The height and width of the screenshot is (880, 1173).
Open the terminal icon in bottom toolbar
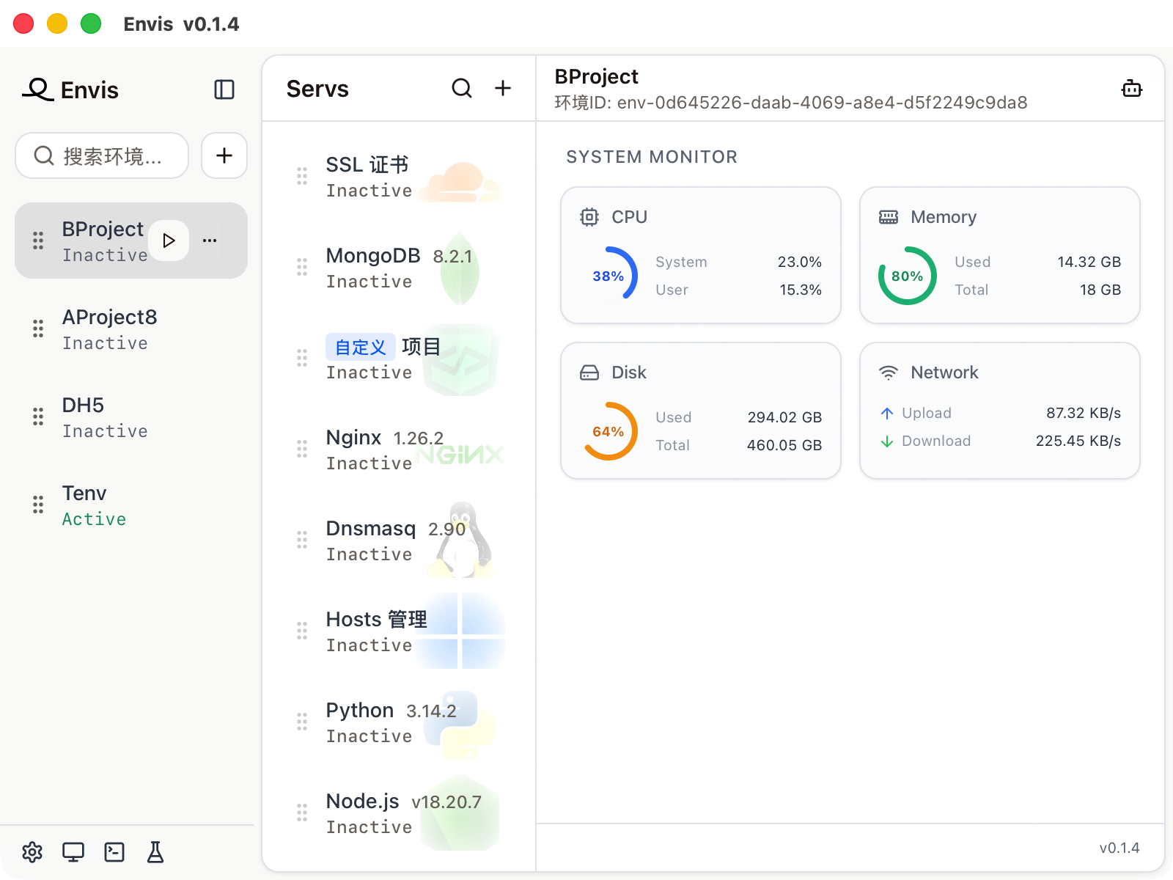pyautogui.click(x=114, y=852)
